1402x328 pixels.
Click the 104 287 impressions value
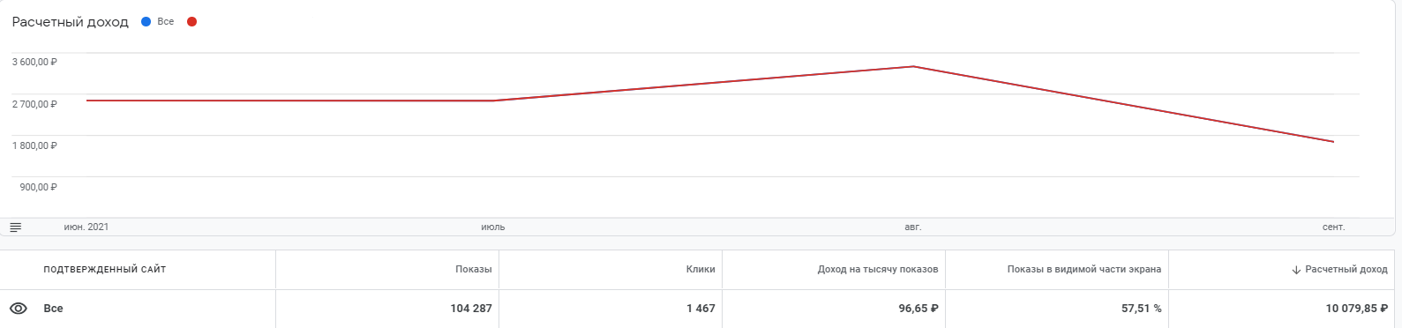pyautogui.click(x=471, y=309)
